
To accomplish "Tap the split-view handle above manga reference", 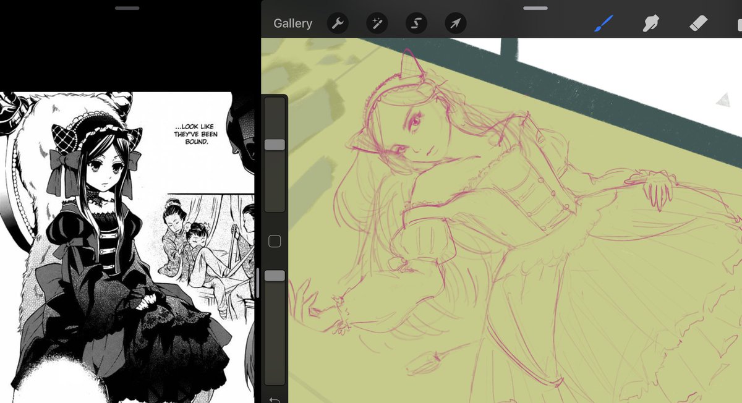I will tap(127, 8).
